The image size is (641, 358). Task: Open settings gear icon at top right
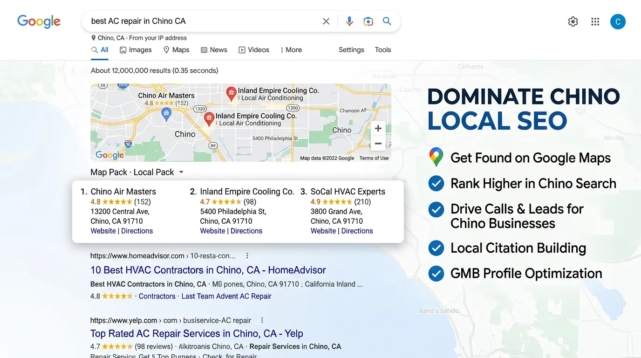pyautogui.click(x=573, y=21)
